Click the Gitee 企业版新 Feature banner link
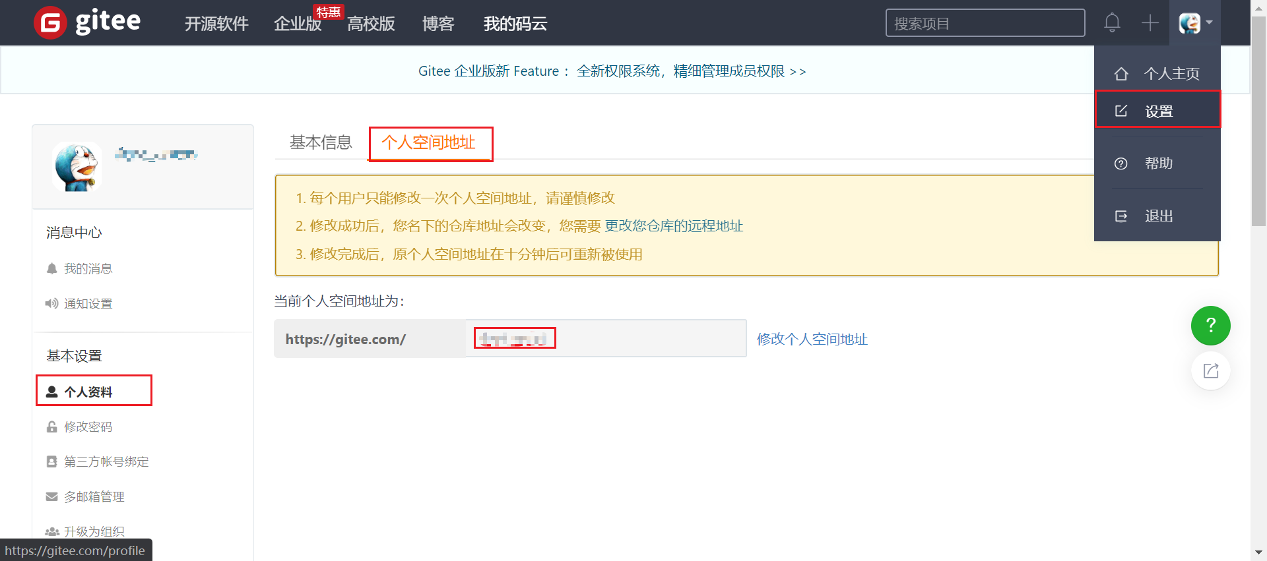This screenshot has height=561, width=1267. (612, 71)
